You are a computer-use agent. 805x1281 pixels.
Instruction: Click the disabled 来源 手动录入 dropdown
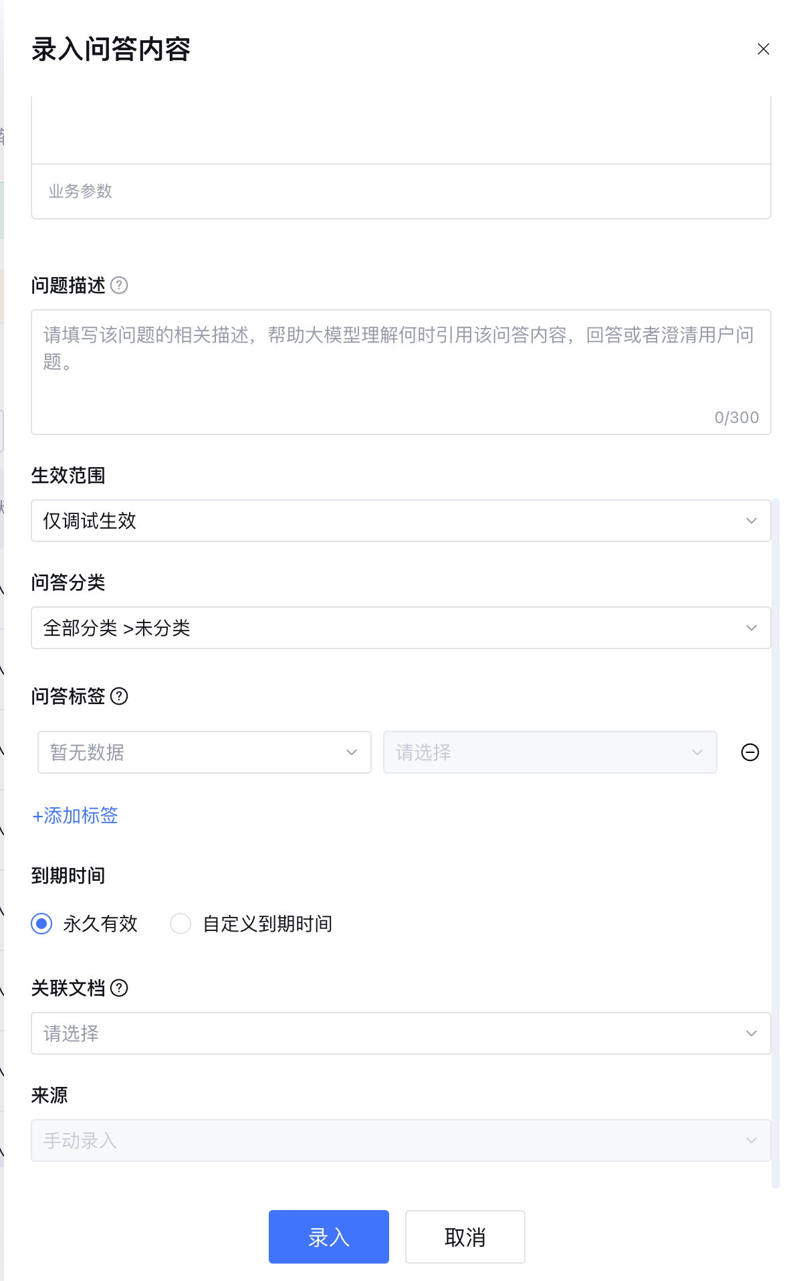400,1140
